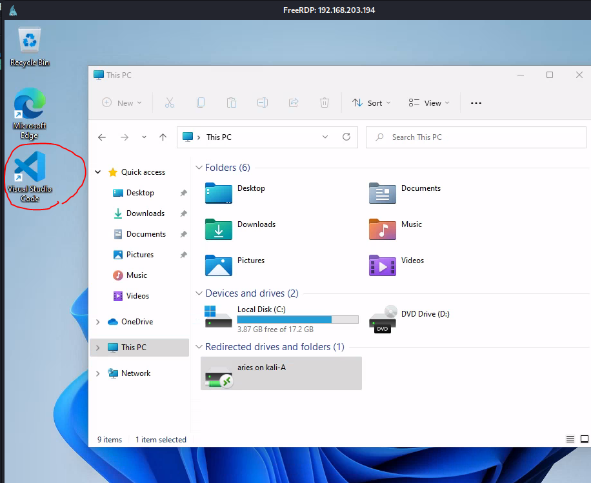Click the Copy icon in Explorer toolbar

(201, 103)
